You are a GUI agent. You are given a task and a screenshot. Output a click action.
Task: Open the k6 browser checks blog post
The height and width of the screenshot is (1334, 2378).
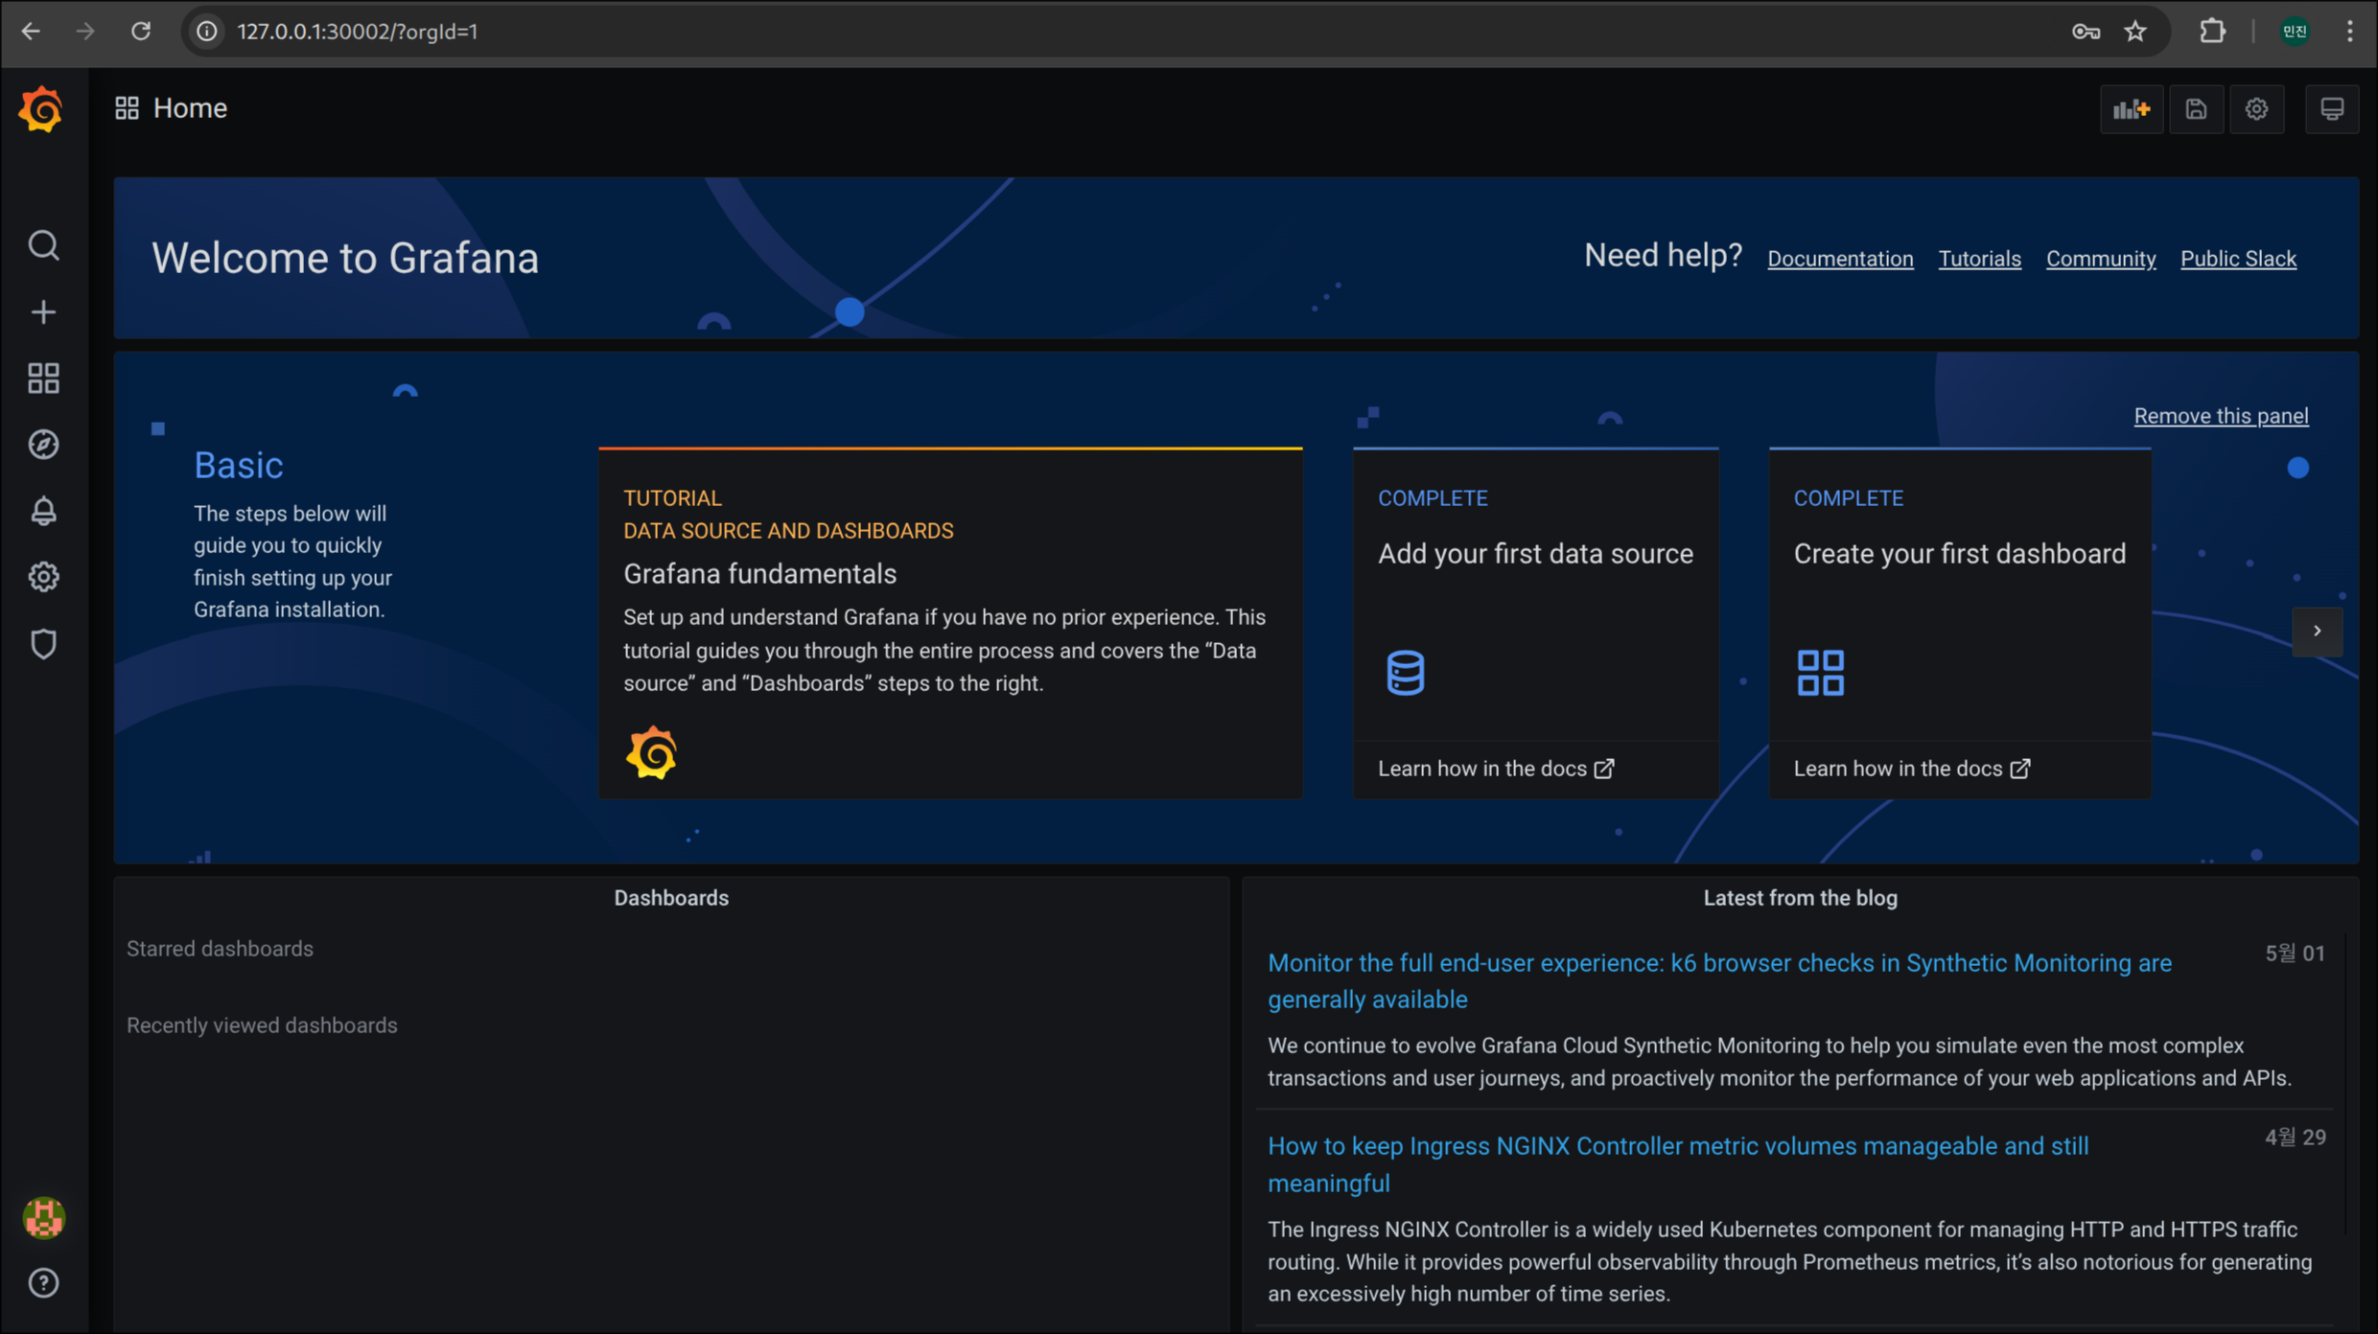click(1719, 981)
